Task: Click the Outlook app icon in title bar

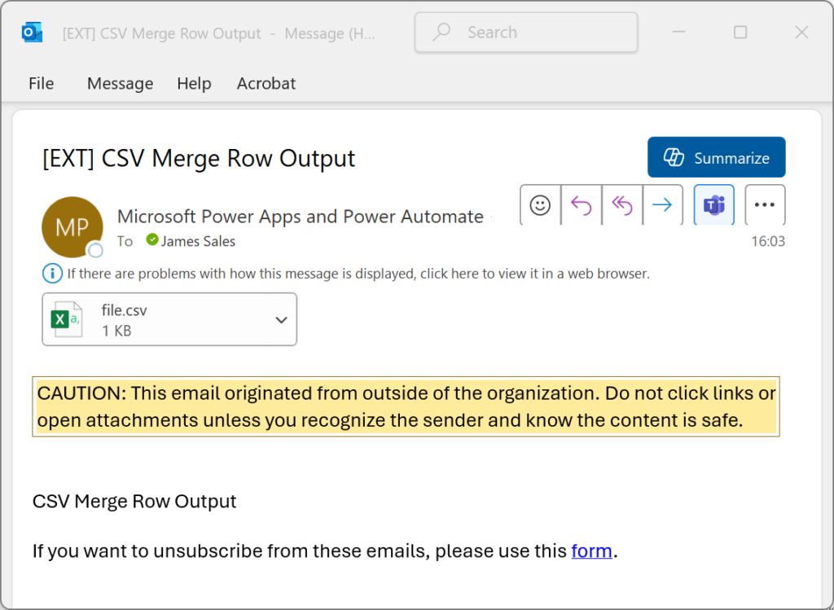Action: (33, 33)
